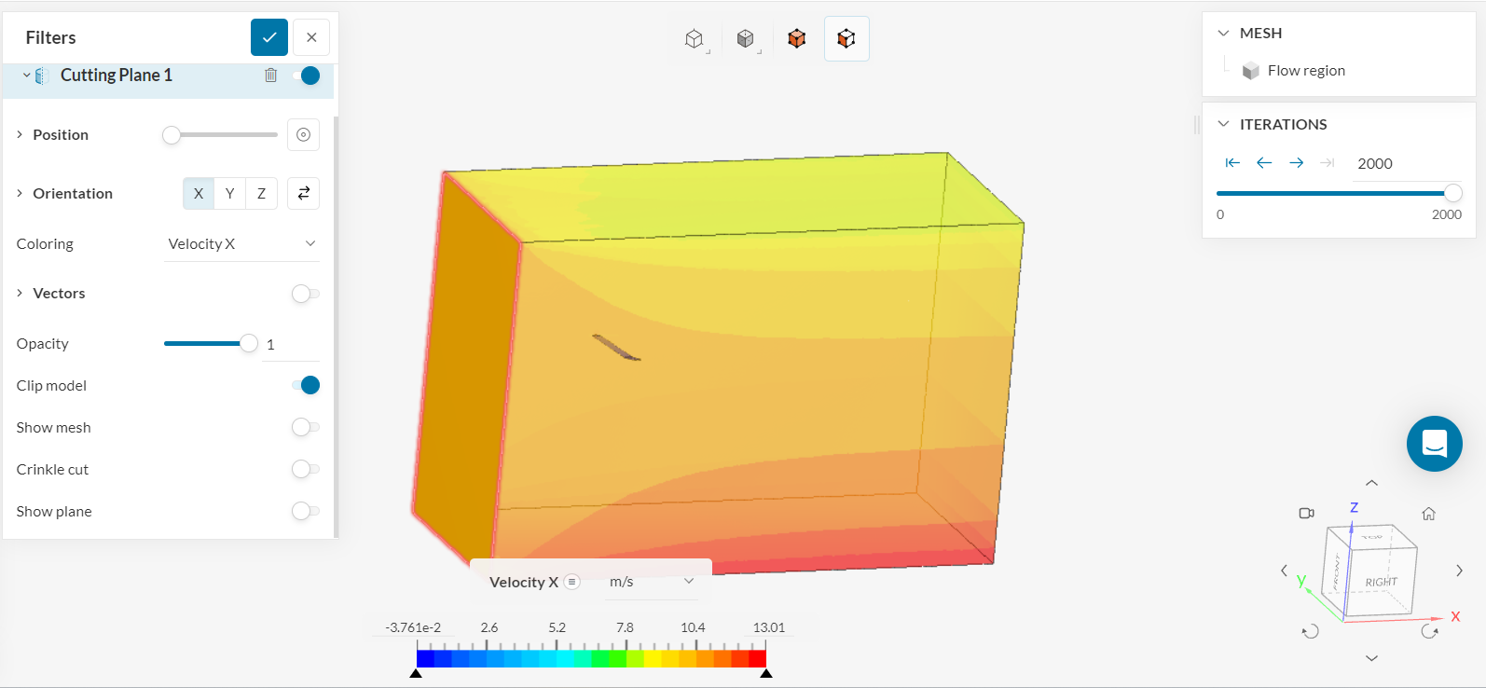Roll view counterclockwise with the rotate icon
The width and height of the screenshot is (1486, 688).
(1311, 631)
